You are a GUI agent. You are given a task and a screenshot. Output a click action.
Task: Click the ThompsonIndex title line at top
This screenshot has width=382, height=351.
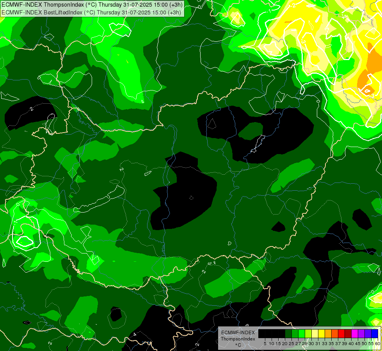tap(92, 4)
